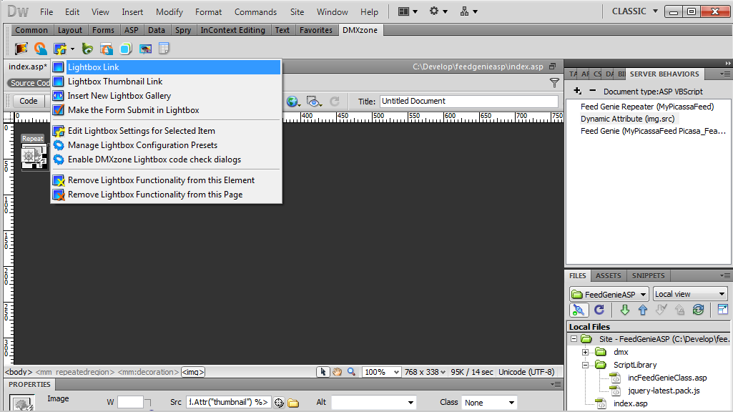Click the Code view button
The width and height of the screenshot is (733, 412).
click(29, 101)
